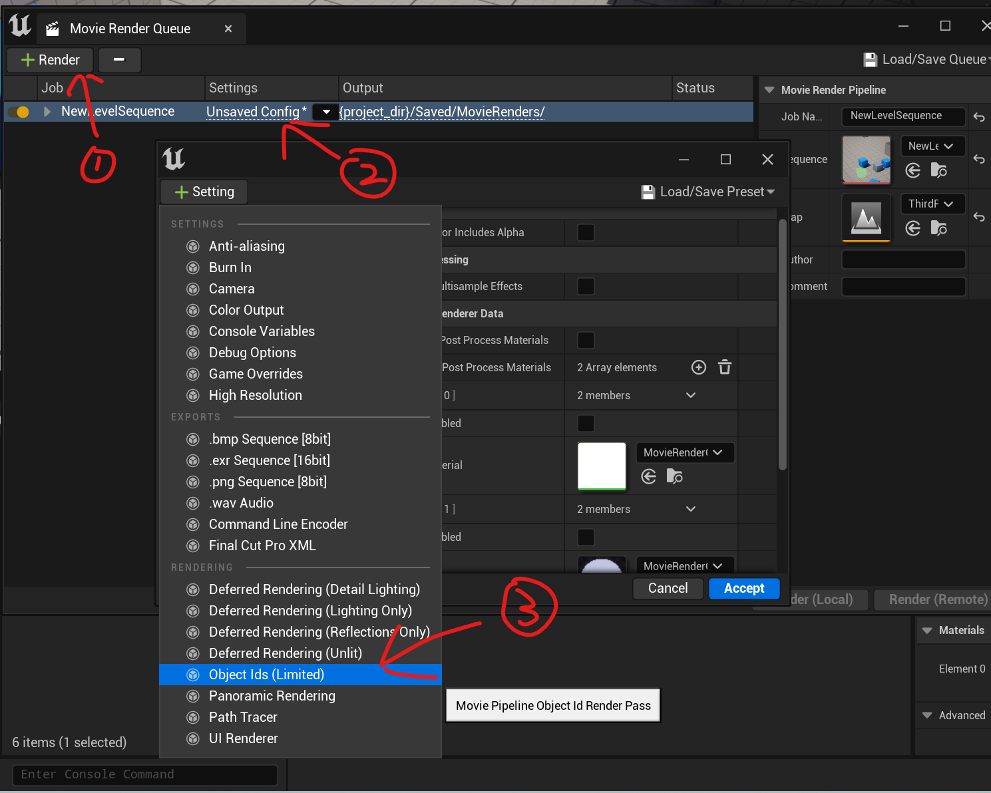991x793 pixels.
Task: Click the Author text field
Action: [x=903, y=259]
